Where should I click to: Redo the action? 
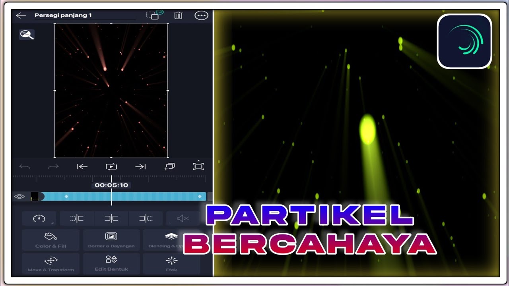(53, 167)
